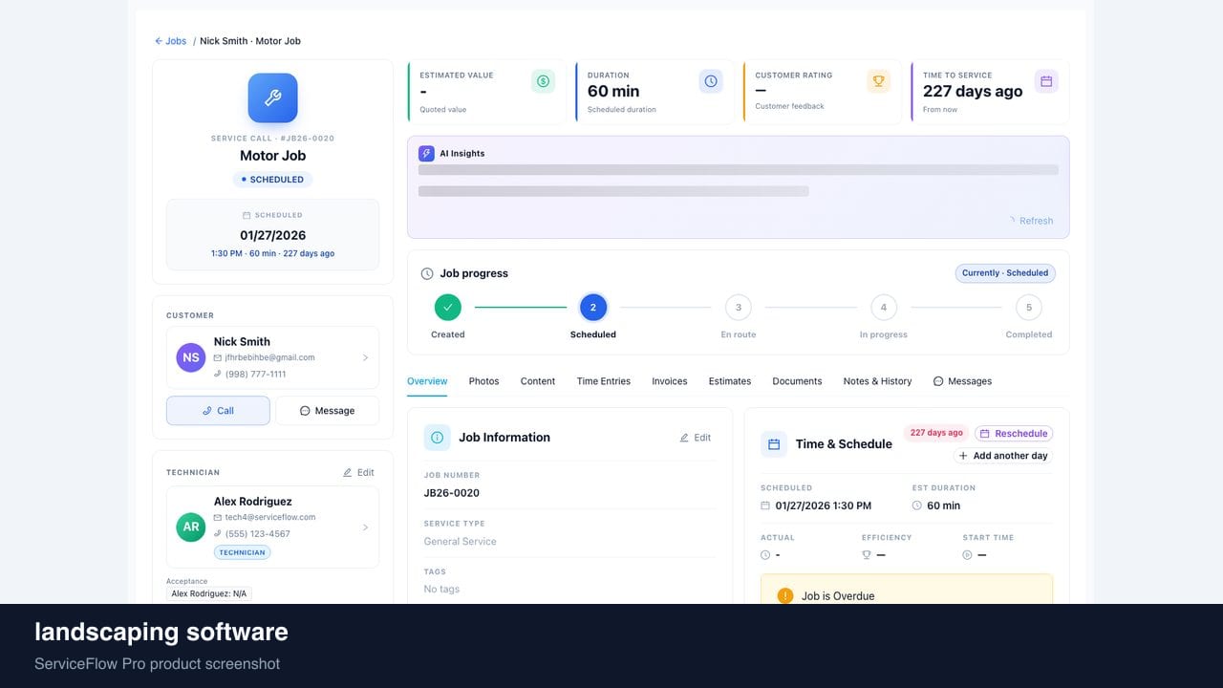
Task: Open the Estimates tab
Action: [730, 381]
